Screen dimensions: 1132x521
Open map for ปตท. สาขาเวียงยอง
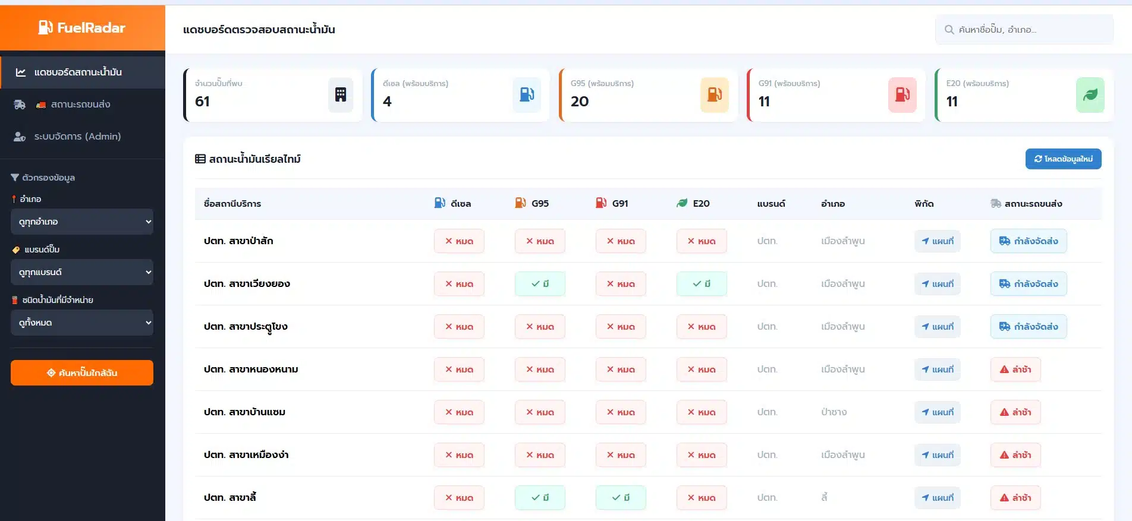938,284
